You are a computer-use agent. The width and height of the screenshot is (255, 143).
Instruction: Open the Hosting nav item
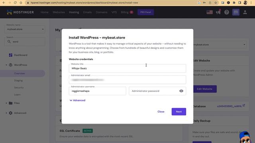point(74,12)
